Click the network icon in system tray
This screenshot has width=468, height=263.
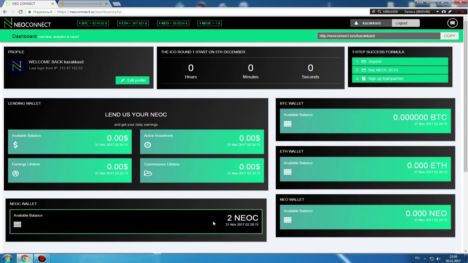tap(431, 259)
